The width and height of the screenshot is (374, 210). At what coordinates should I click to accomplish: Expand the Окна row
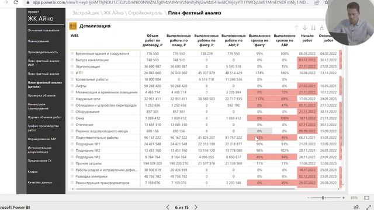(72, 118)
